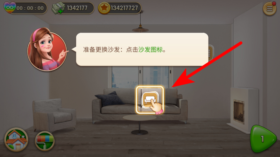Viewport: 280px width, 157px height.
Task: Click the speech bubble dialog text
Action: click(x=124, y=49)
